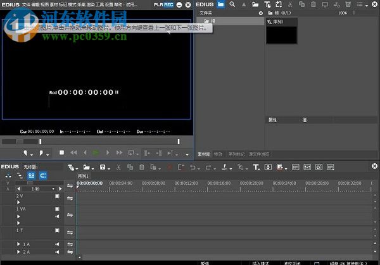Open the open-project folder dropdown

93,168
